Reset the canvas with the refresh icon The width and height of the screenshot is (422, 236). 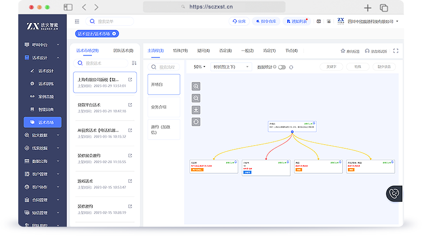196,121
